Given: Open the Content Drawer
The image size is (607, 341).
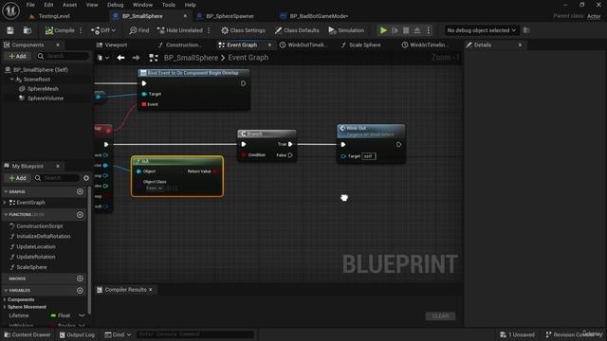Looking at the screenshot, I should (x=28, y=334).
